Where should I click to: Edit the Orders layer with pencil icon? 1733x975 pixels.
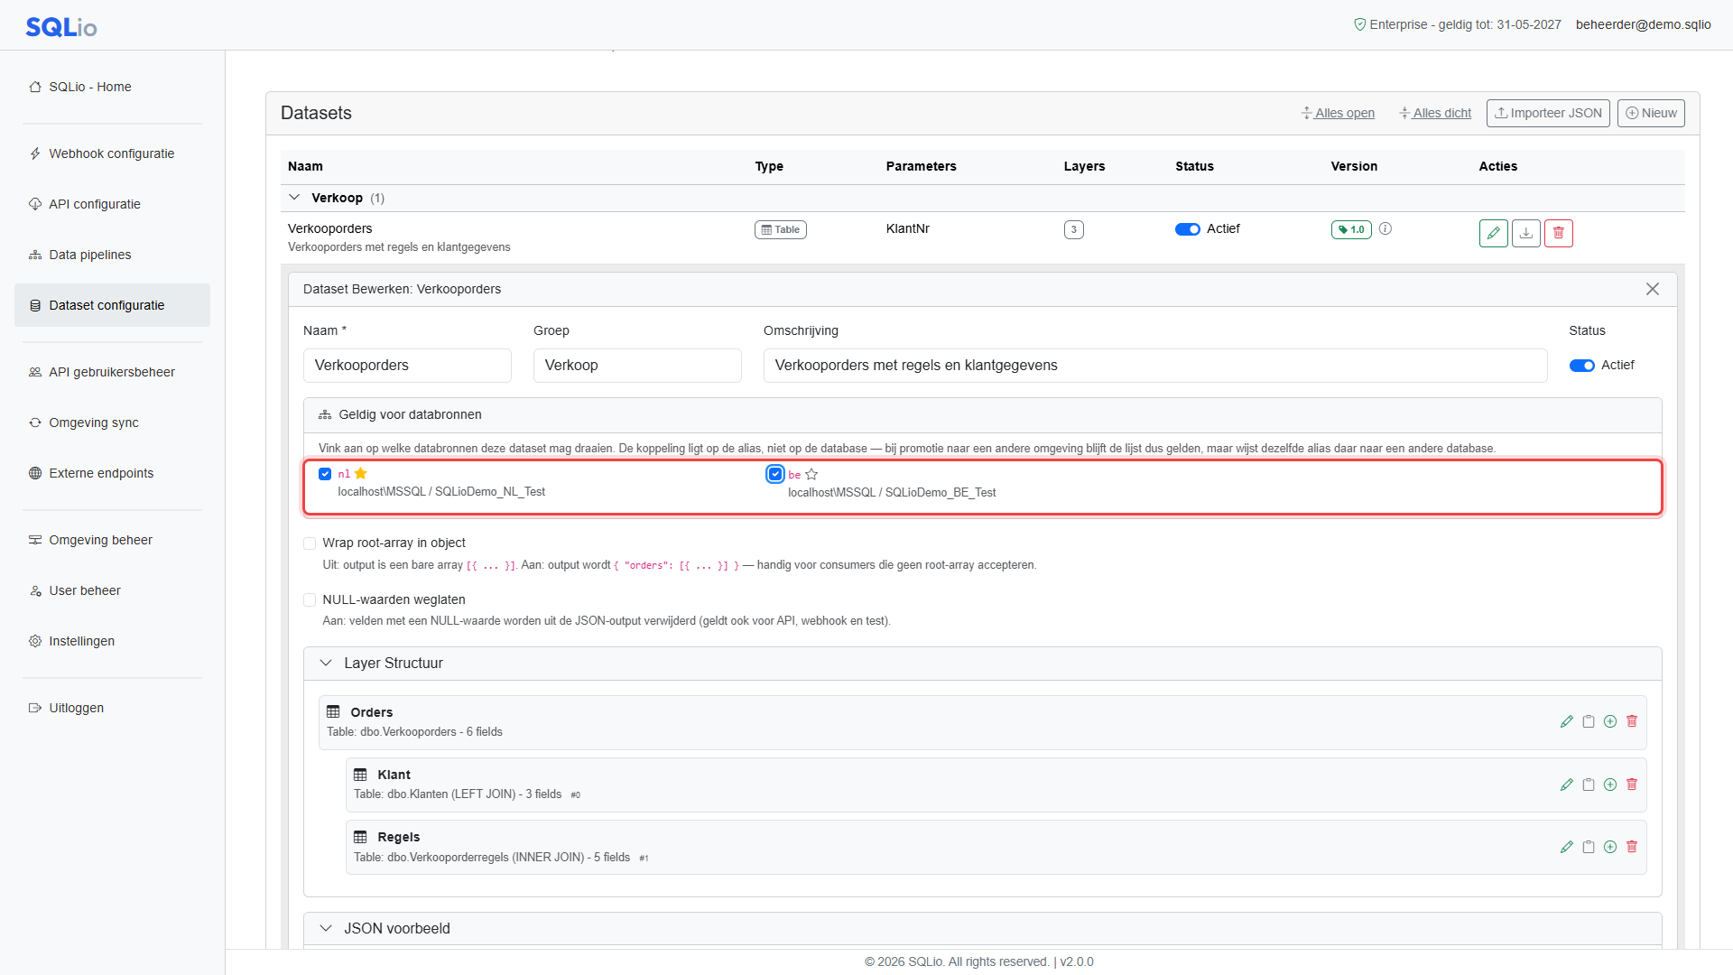[x=1567, y=721]
